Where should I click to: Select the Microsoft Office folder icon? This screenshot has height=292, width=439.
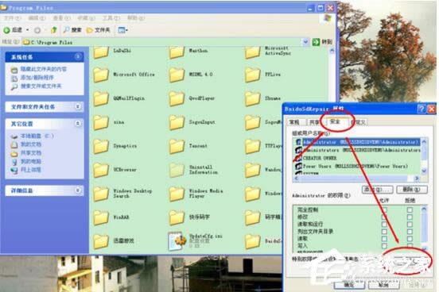click(x=101, y=75)
